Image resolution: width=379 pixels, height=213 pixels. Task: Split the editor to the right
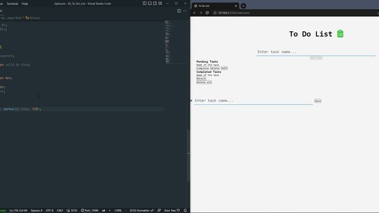179,11
